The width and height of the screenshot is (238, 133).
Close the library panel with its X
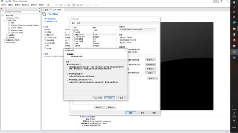point(40,9)
